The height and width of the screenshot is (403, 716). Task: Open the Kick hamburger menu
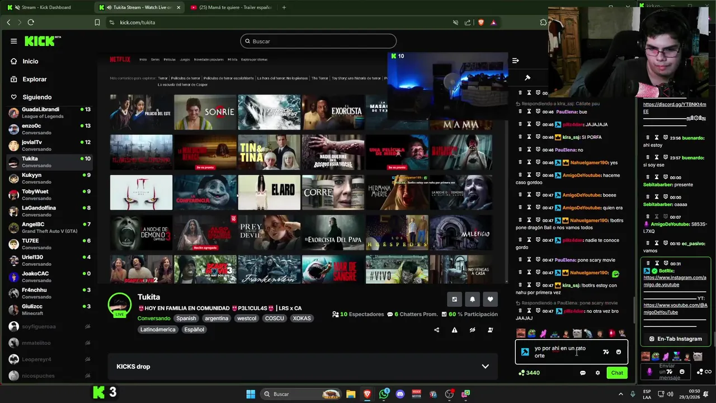tap(13, 41)
